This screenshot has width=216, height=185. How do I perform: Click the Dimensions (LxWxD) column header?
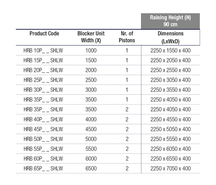(170, 37)
